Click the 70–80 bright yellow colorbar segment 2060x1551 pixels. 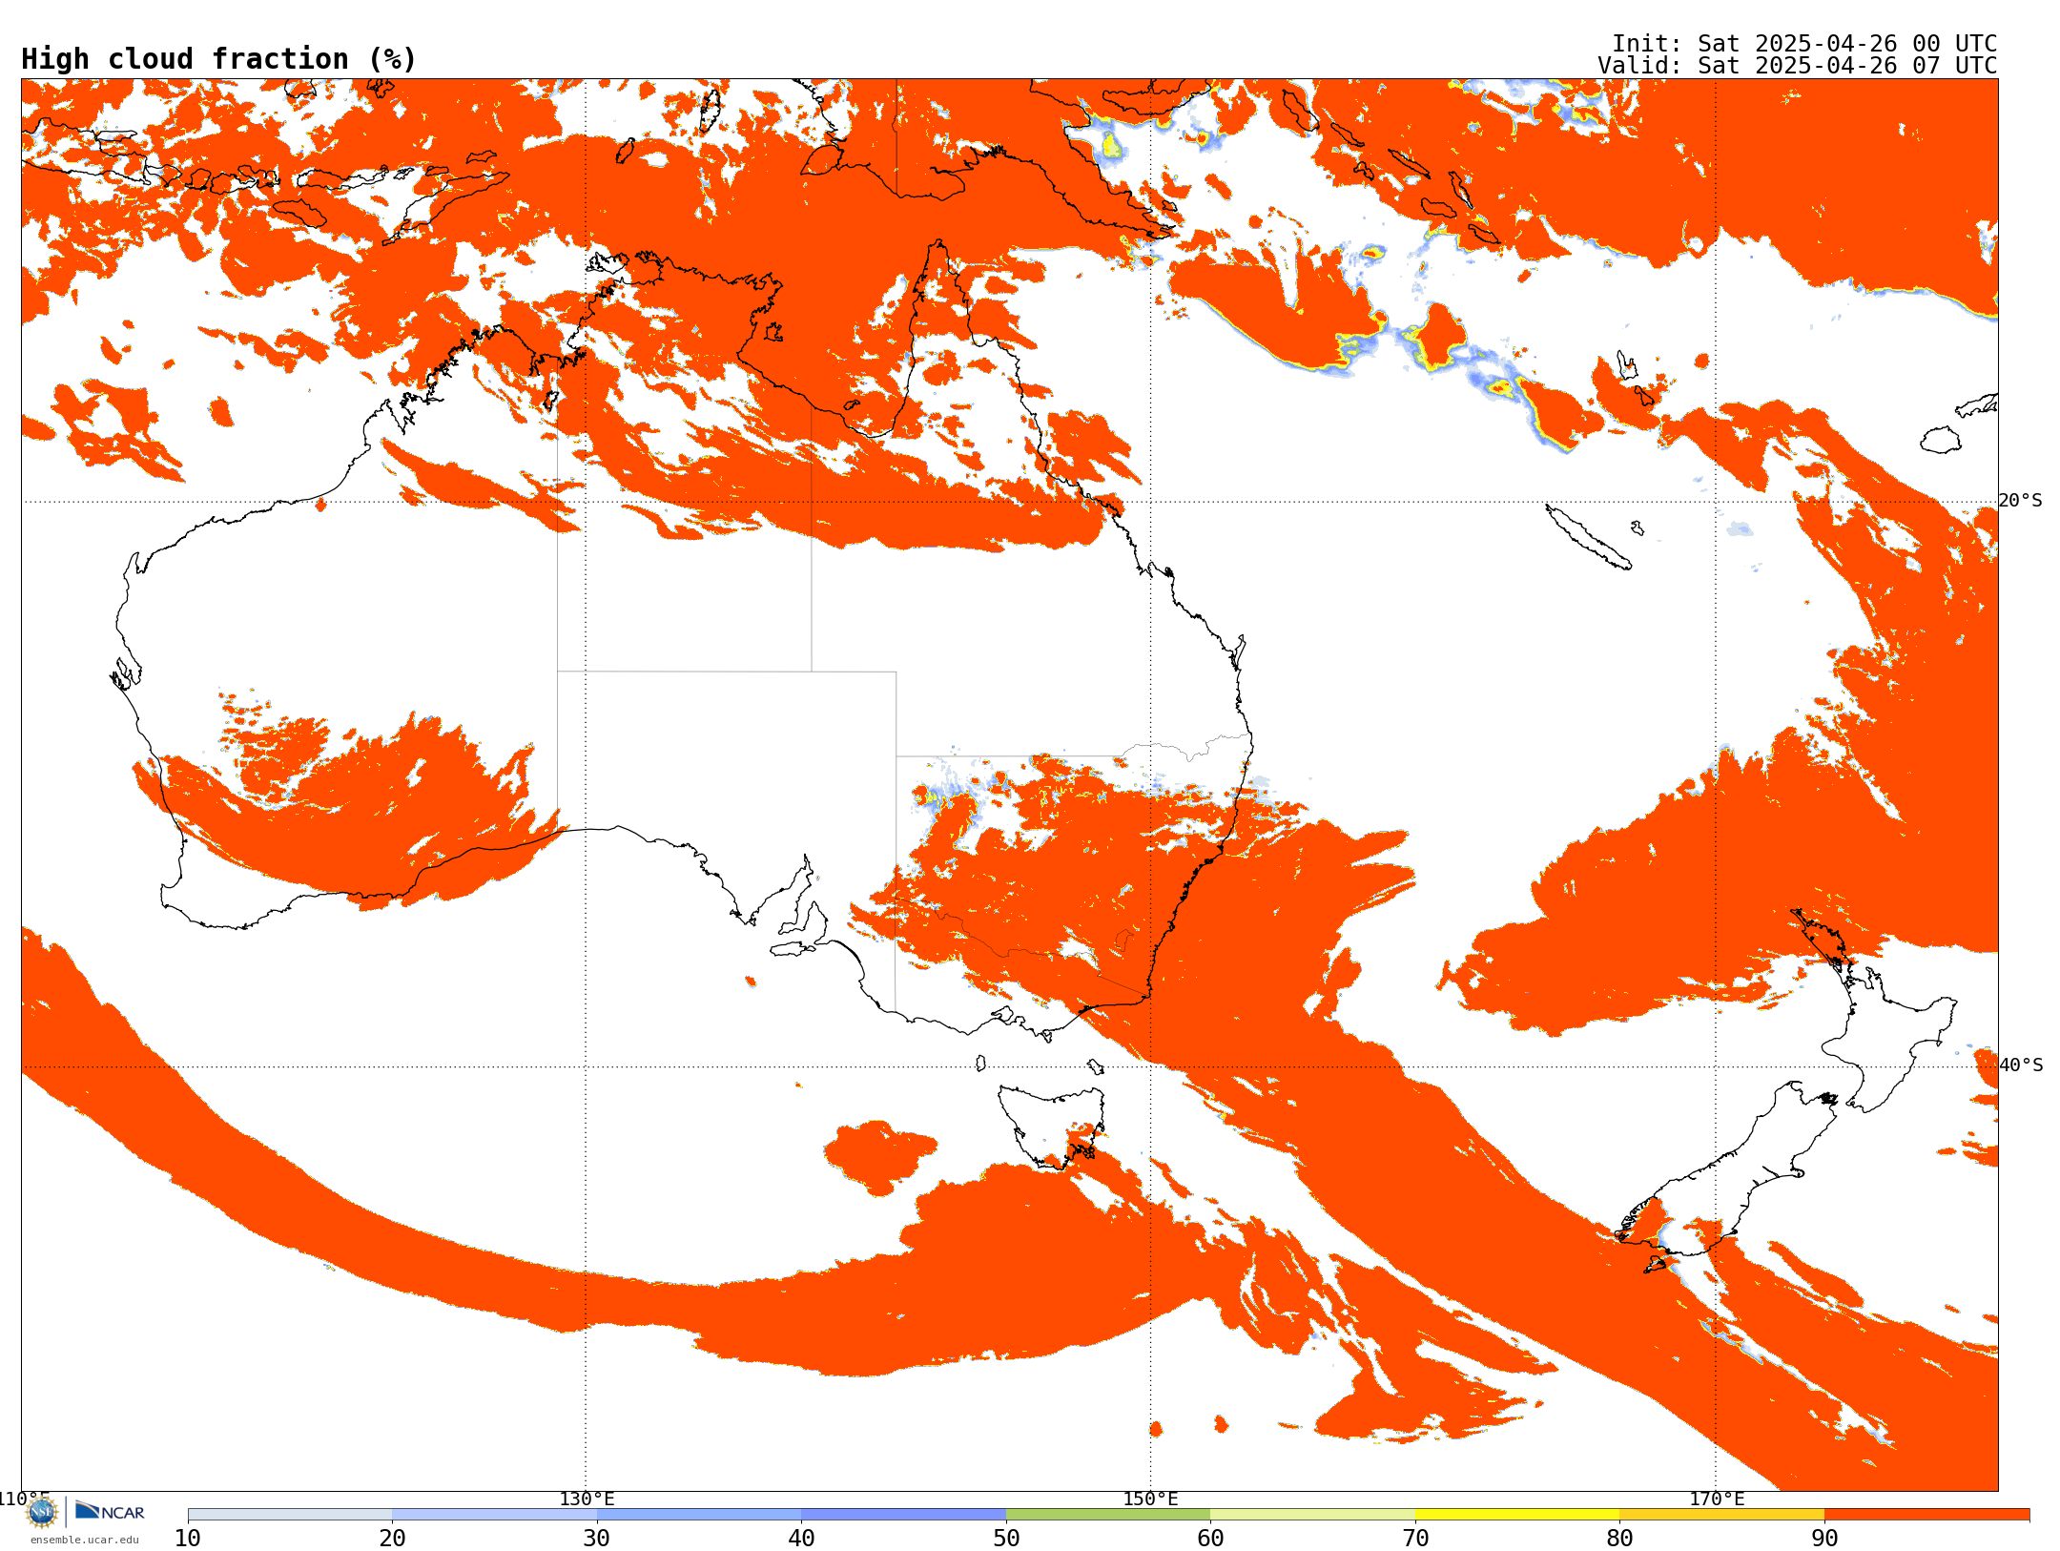click(x=1517, y=1515)
